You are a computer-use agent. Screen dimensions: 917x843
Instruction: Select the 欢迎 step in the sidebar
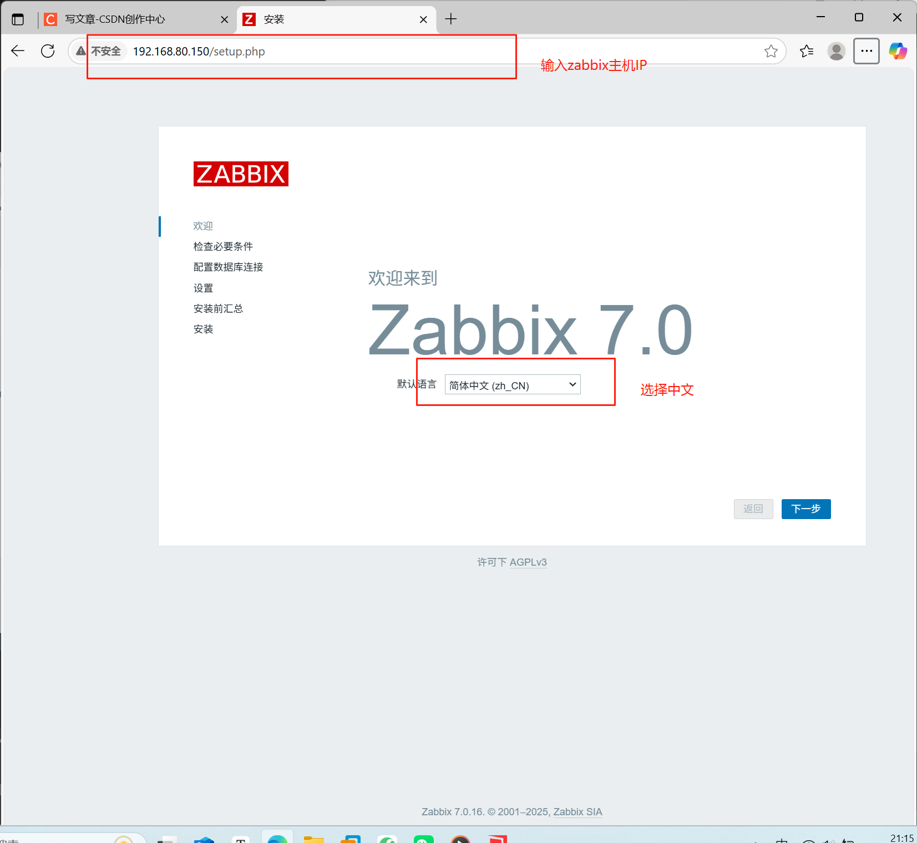[203, 226]
